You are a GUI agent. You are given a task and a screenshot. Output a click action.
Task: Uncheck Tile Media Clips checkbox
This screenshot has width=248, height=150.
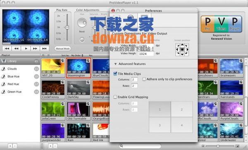point(115,74)
